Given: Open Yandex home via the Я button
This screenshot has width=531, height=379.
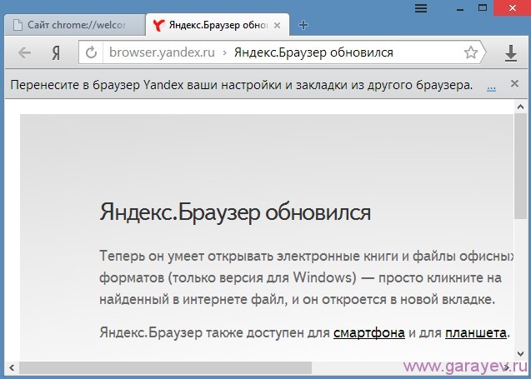Looking at the screenshot, I should tap(56, 52).
